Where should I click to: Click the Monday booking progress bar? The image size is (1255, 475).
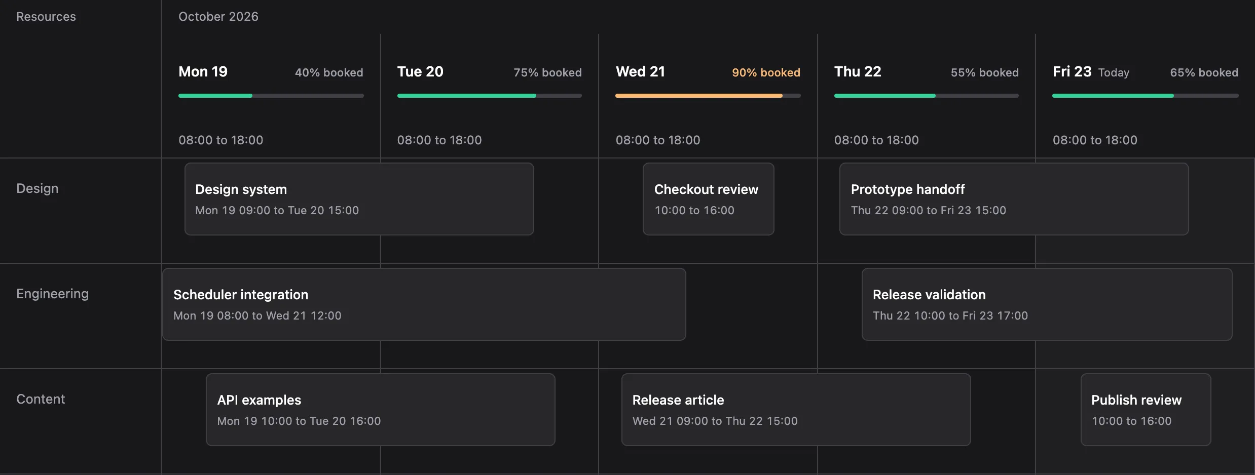tap(271, 96)
